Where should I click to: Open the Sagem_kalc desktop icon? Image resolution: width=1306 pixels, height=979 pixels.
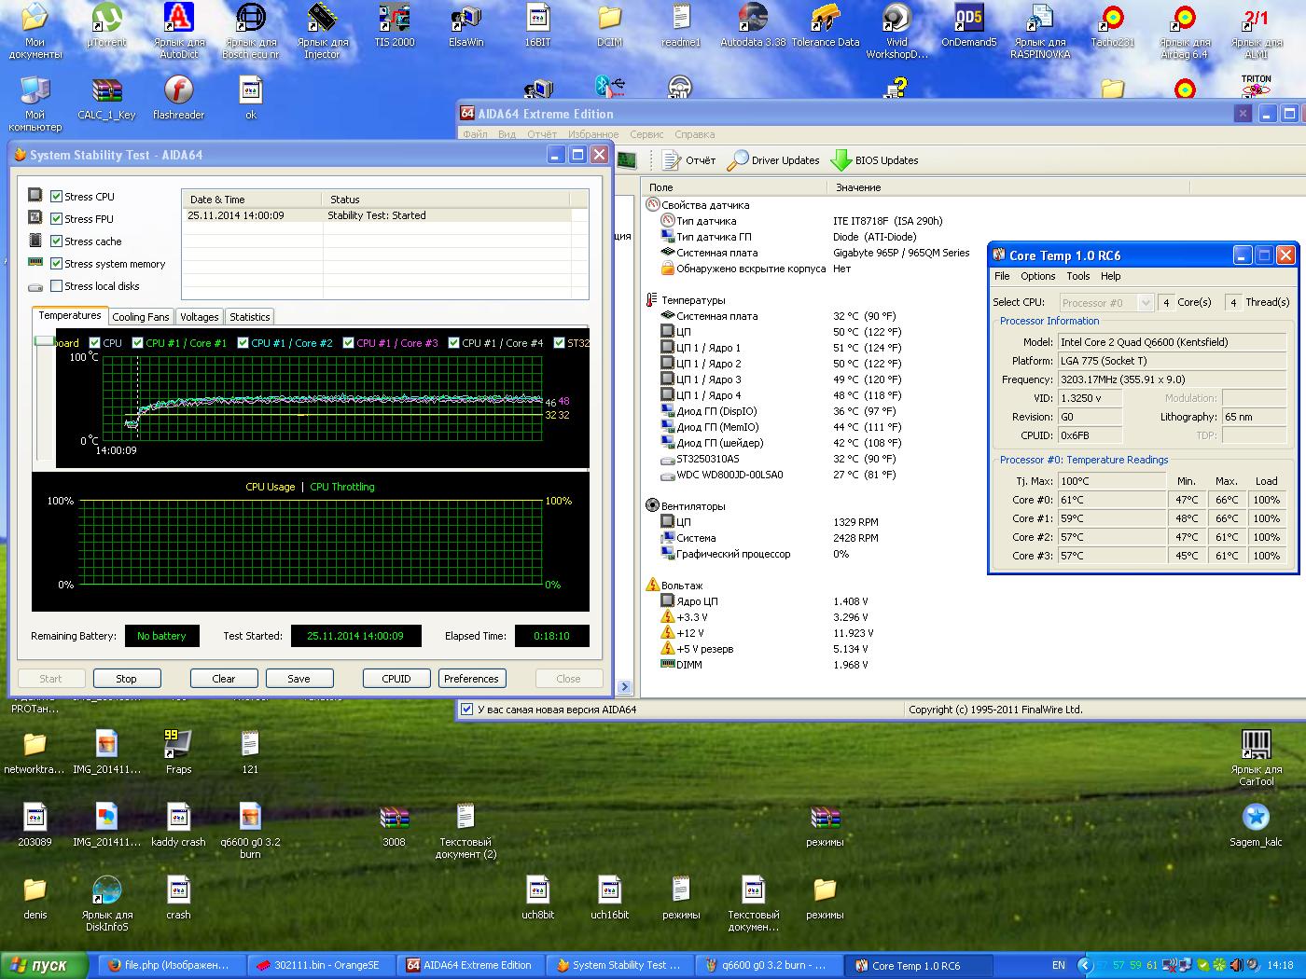(1256, 818)
